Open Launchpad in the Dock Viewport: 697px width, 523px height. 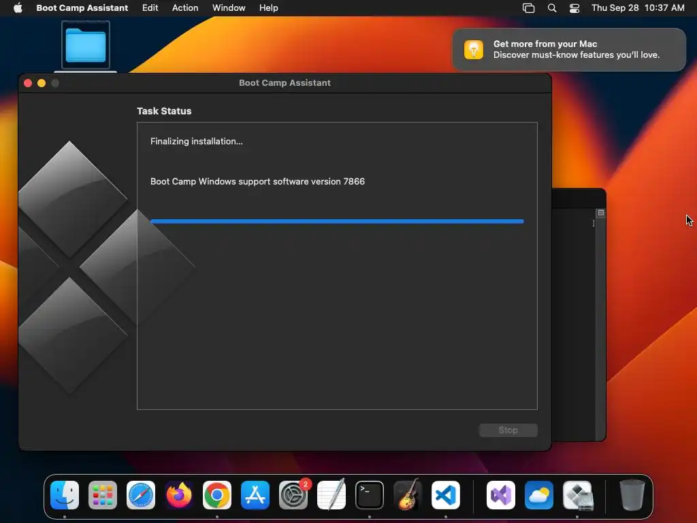[x=103, y=495]
